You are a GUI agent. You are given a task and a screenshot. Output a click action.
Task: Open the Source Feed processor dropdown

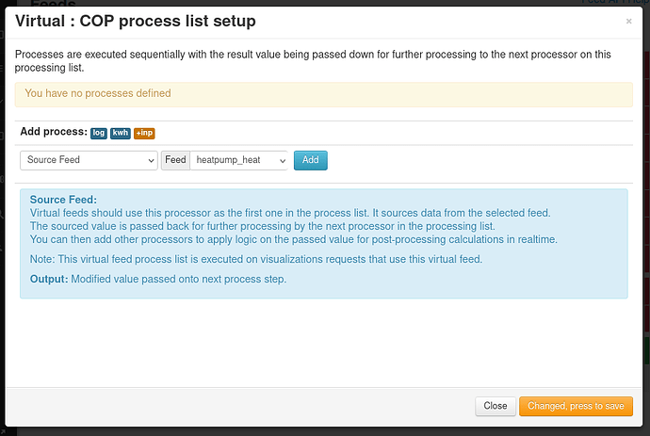89,160
